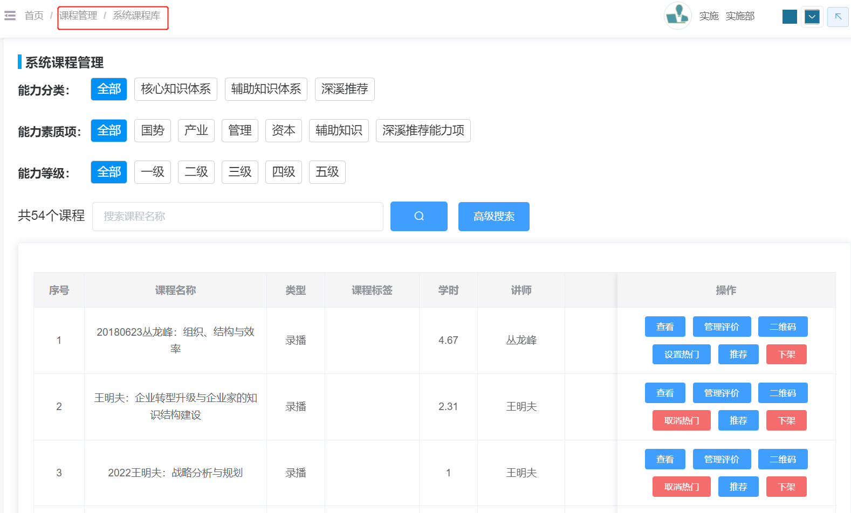851x513 pixels.
Task: Toggle the sidebar collapse hamburger icon
Action: pos(10,16)
